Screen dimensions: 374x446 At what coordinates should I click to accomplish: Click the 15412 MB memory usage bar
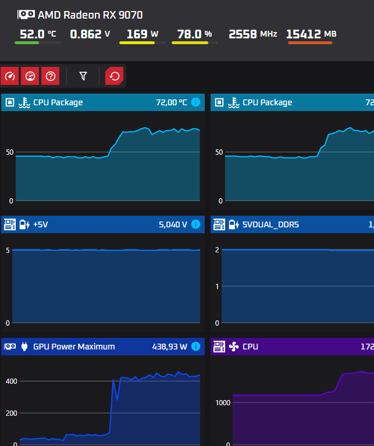coord(310,42)
